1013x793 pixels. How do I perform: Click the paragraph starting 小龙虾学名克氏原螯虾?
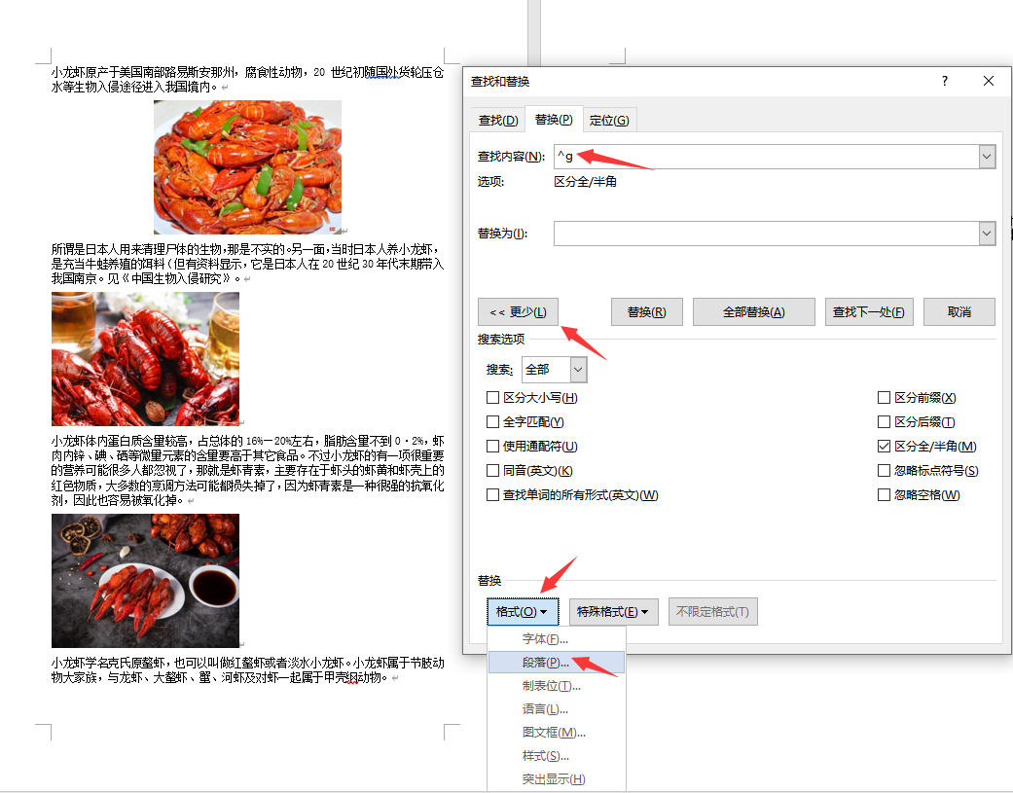[x=247, y=670]
